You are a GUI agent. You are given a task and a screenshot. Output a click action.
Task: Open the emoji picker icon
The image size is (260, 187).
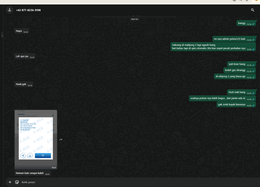coord(17,182)
